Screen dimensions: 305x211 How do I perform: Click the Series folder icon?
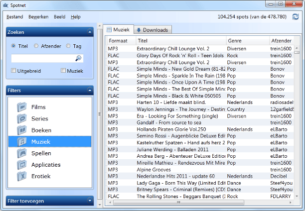point(21,118)
